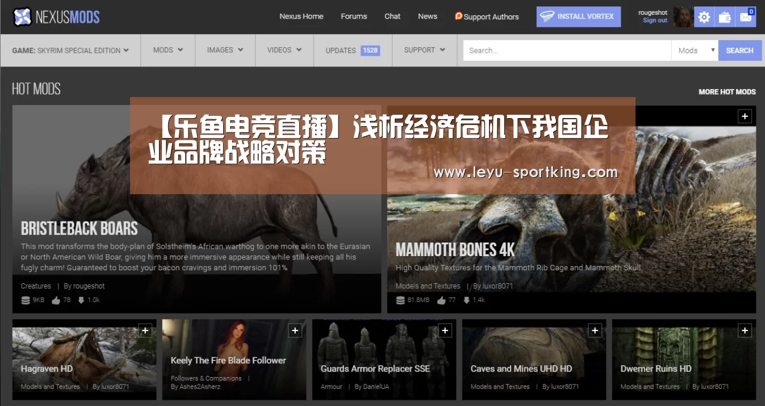
Task: Open Forums in top navigation
Action: tap(354, 16)
